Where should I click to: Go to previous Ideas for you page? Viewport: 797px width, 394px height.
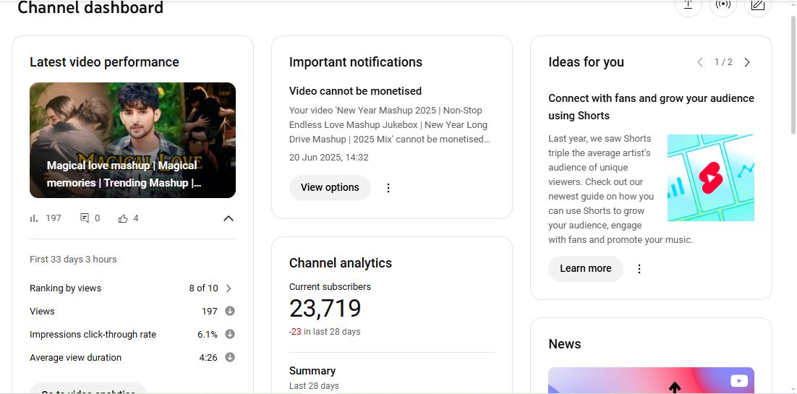pyautogui.click(x=700, y=62)
